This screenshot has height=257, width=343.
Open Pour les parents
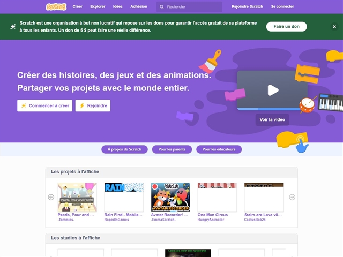pos(172,149)
